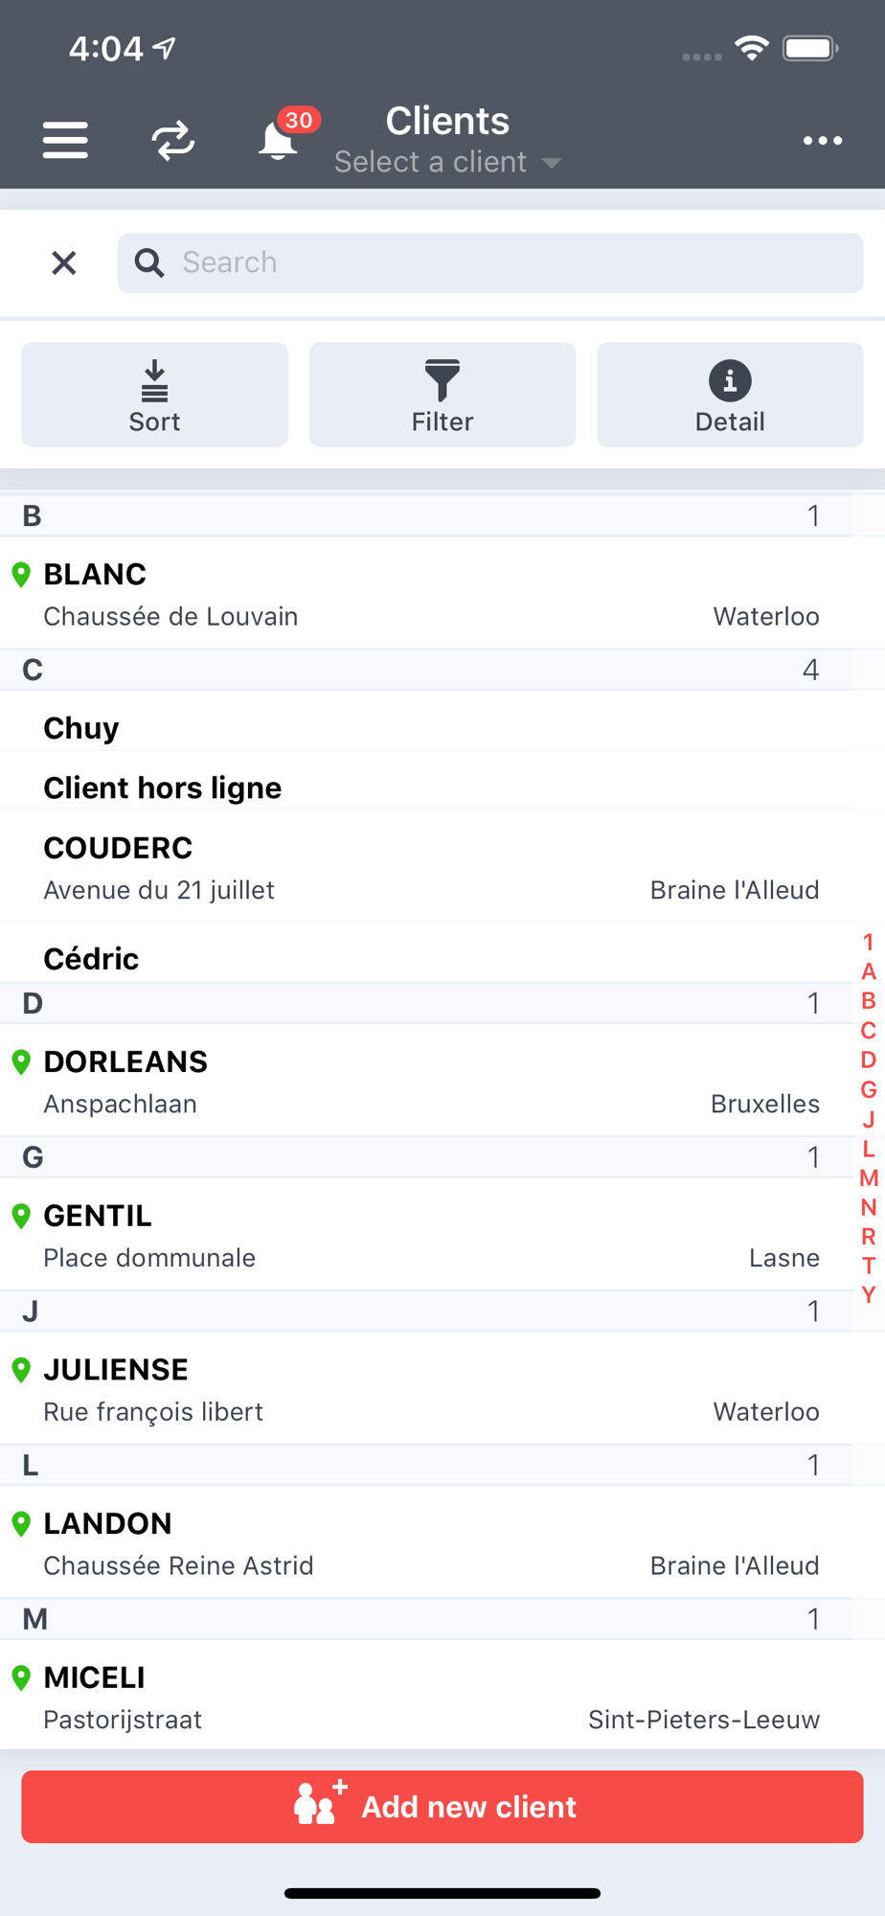Jump to letter T in alphabet index
Image resolution: width=885 pixels, height=1916 pixels.
click(x=868, y=1266)
